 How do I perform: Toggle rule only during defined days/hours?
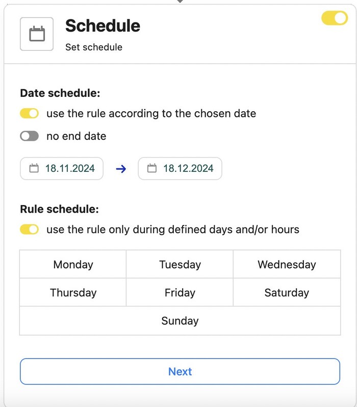30,230
